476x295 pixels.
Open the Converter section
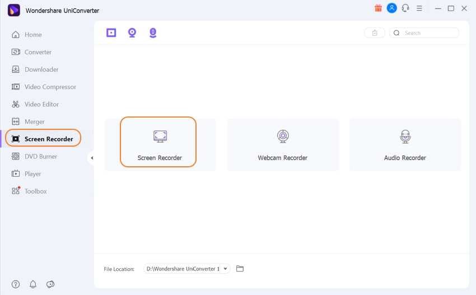pyautogui.click(x=31, y=52)
